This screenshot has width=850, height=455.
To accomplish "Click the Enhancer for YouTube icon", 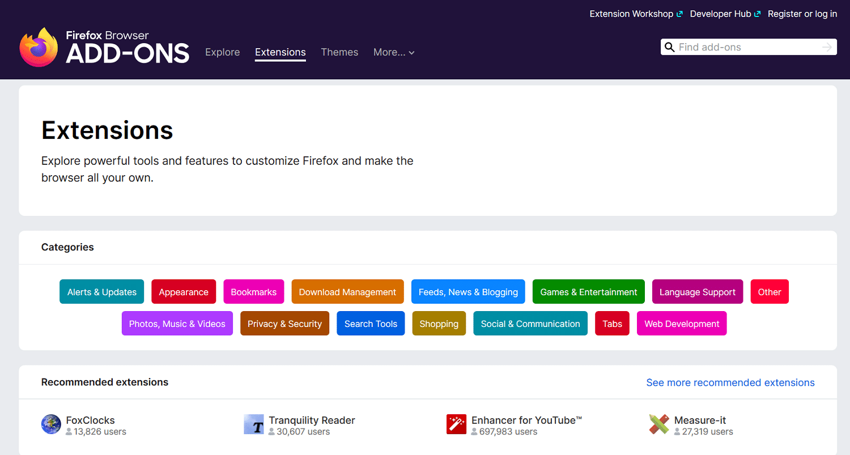I will pos(456,424).
